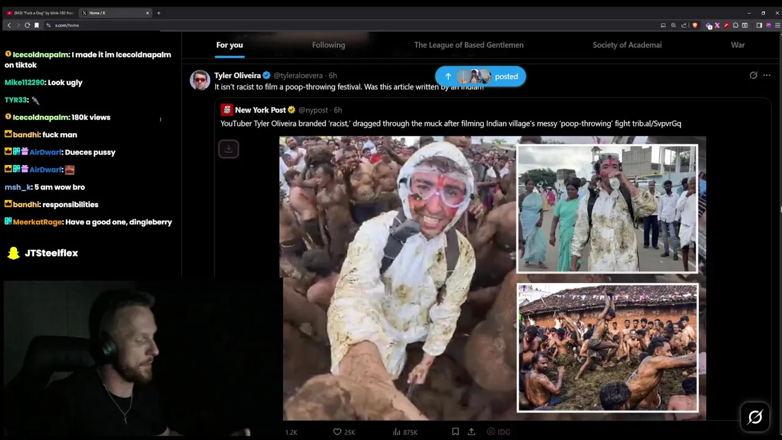Open the Grok floating button

(x=755, y=417)
